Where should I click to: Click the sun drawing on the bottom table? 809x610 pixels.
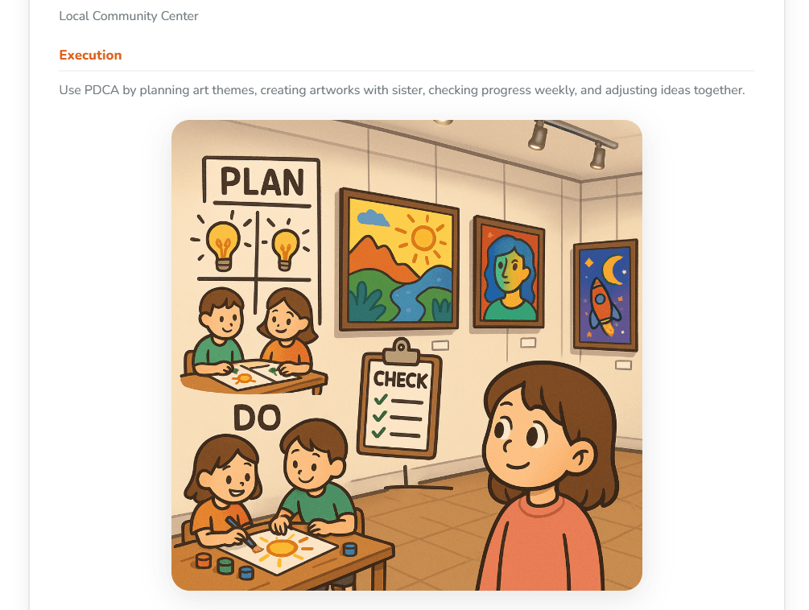[281, 547]
